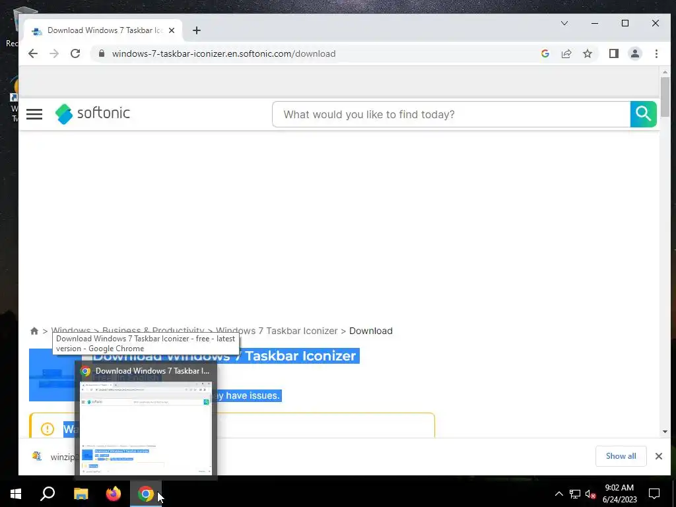The height and width of the screenshot is (507, 676).
Task: Click Softonic search field
Action: pos(451,114)
